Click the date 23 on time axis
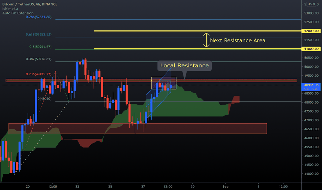 [77, 187]
